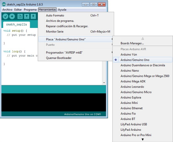Select Arduino BT board
The image size is (173, 142).
click(143, 119)
